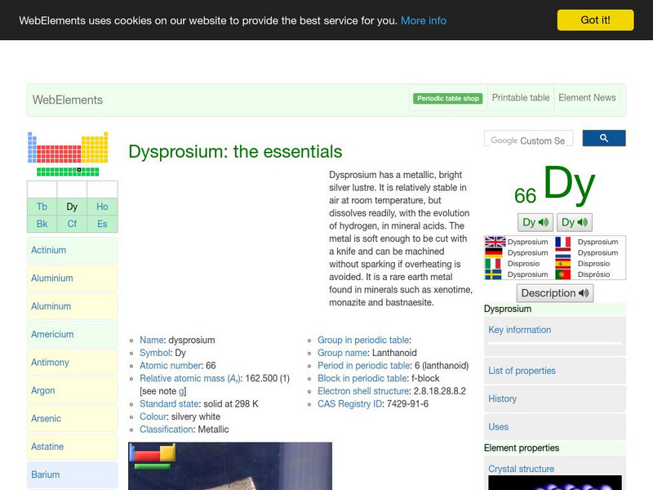Select the French flag icon
This screenshot has width=653, height=490.
563,242
